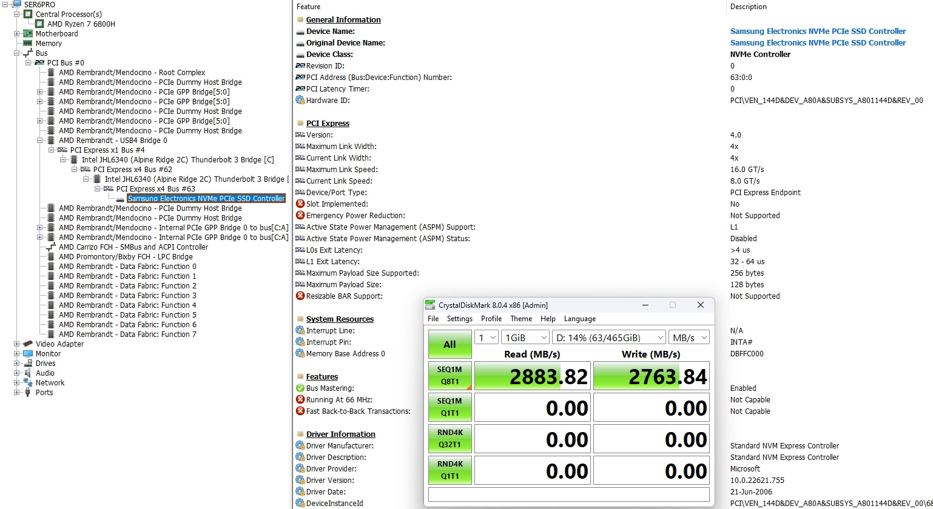933x509 pixels.
Task: Click the Hardware ID gear icon
Action: point(300,100)
